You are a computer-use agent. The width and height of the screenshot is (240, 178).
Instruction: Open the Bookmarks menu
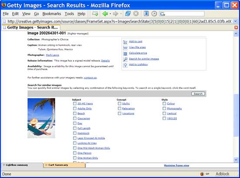coord(52,14)
